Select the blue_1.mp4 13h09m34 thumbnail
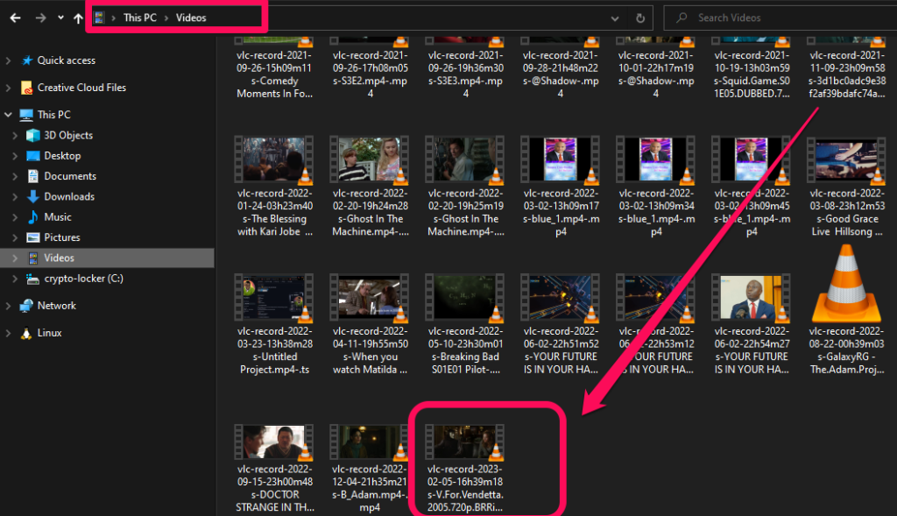 coord(656,159)
